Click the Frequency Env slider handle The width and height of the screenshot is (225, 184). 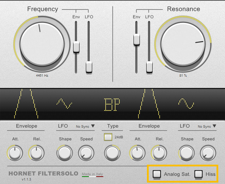[x=76, y=47]
